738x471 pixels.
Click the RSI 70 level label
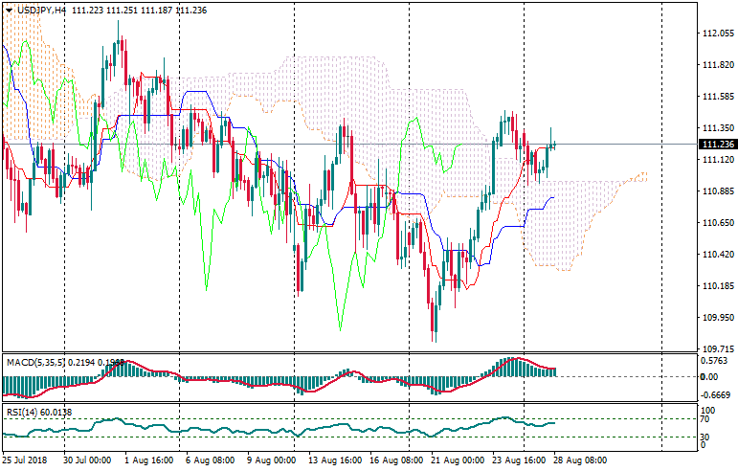coord(706,419)
